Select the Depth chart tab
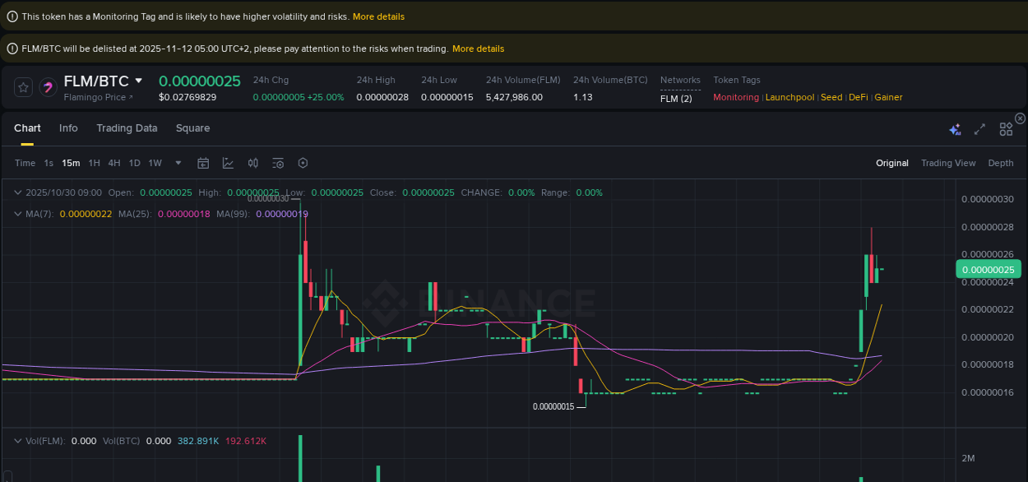 (x=1000, y=163)
